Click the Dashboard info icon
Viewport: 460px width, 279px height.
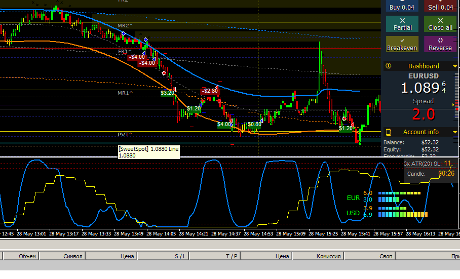(x=389, y=66)
